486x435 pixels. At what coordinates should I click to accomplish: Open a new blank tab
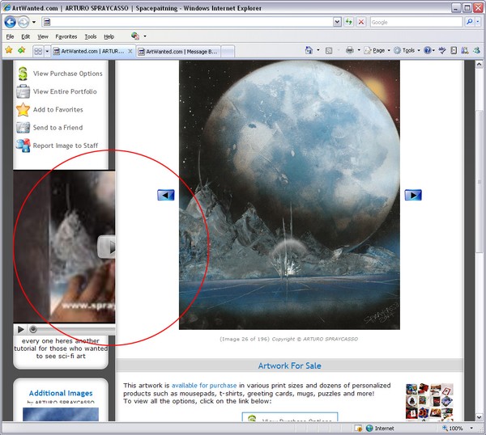point(228,52)
